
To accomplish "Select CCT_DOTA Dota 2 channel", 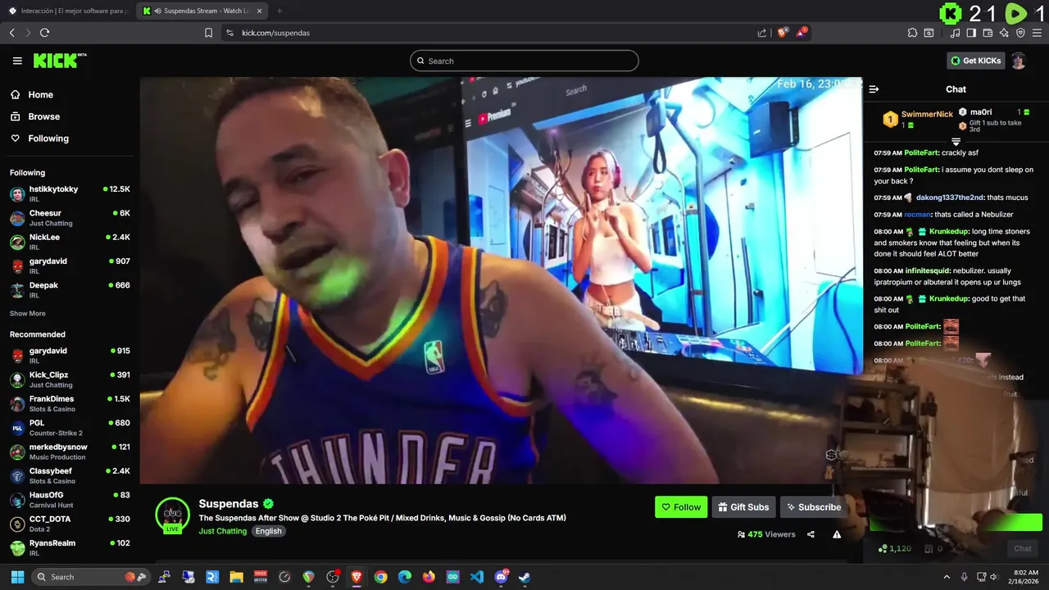I will (70, 524).
